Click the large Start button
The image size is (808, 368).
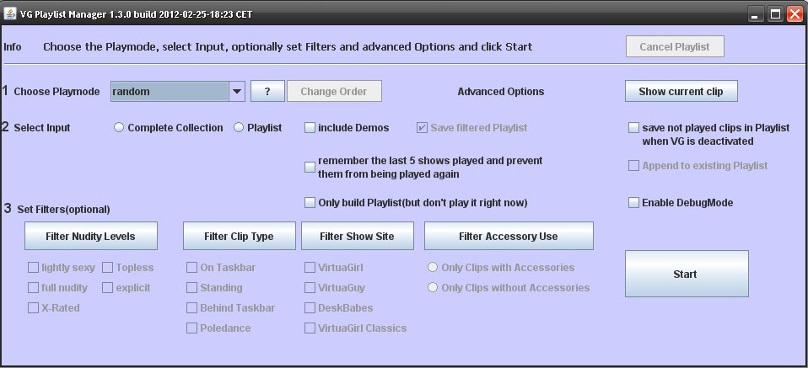point(687,274)
